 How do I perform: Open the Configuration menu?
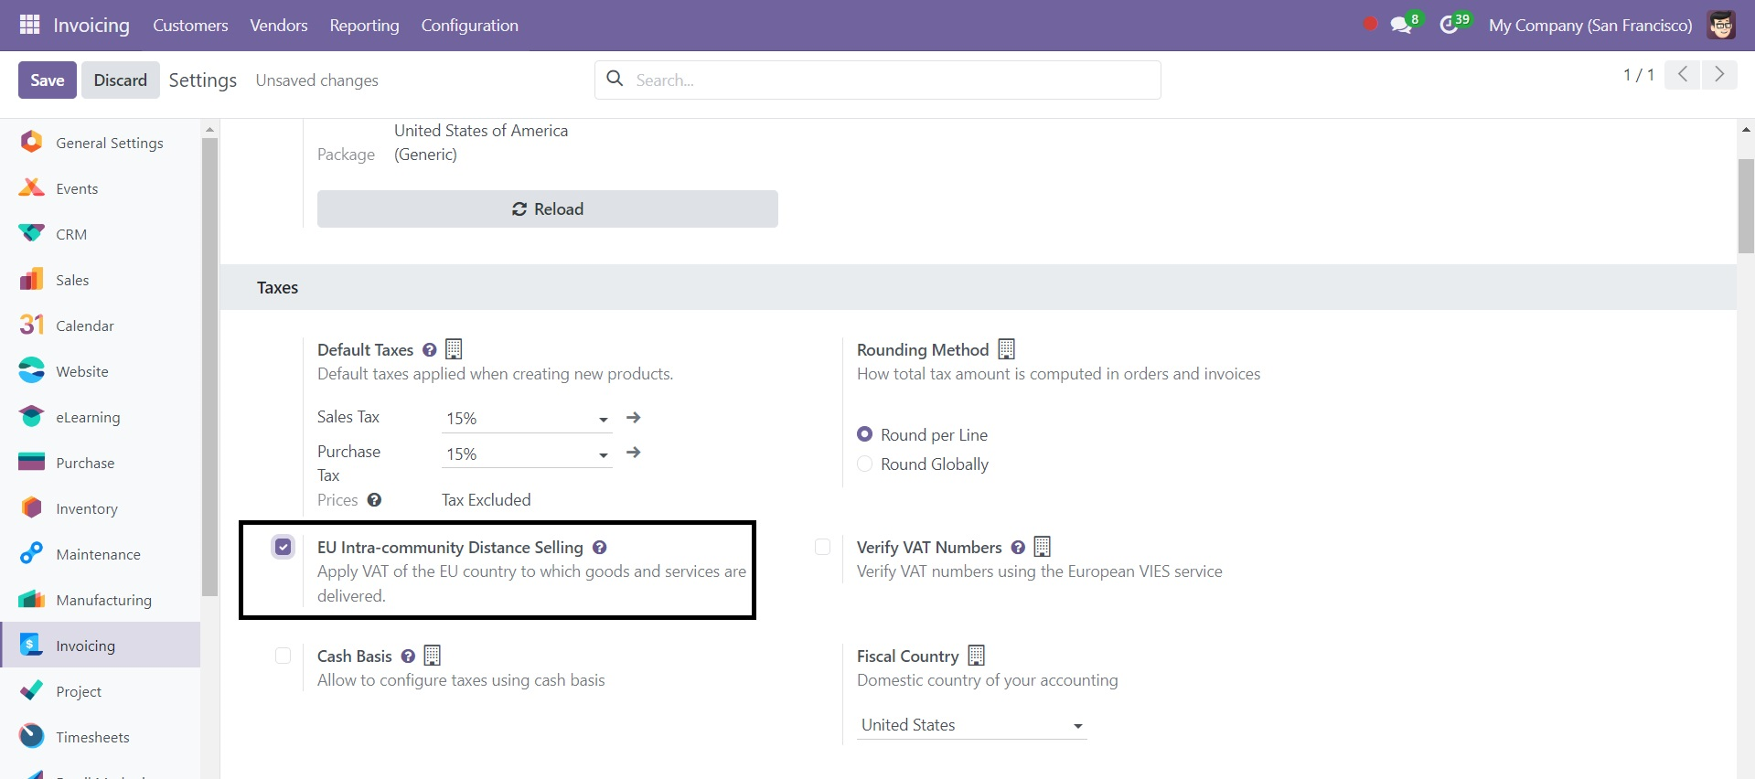click(470, 26)
